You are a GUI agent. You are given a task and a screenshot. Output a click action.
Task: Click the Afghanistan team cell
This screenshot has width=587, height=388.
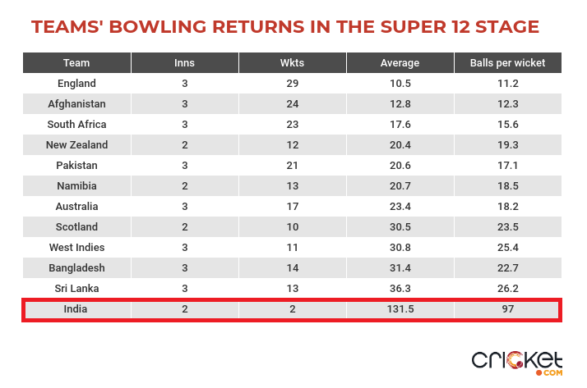(76, 104)
